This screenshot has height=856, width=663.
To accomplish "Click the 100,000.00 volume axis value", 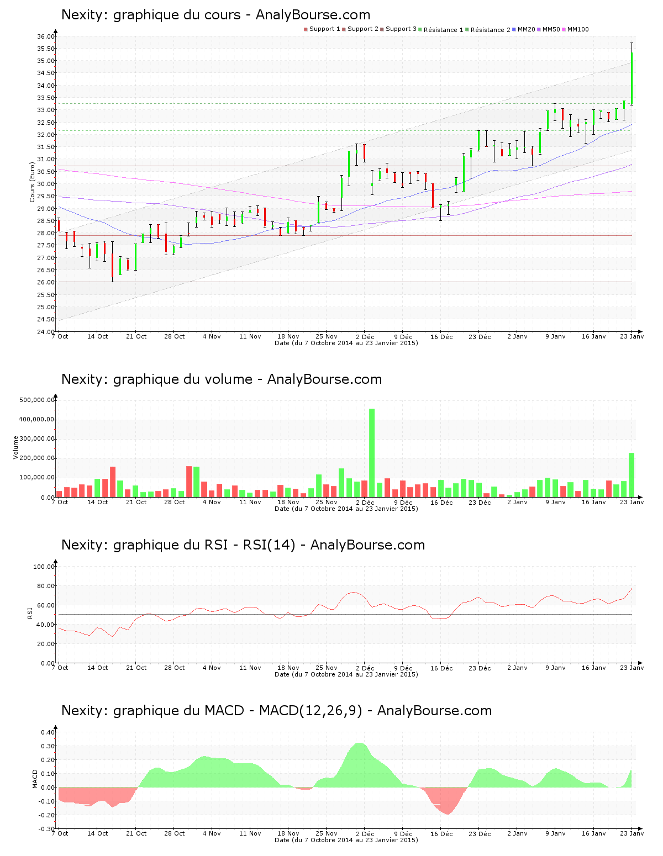I will click(x=37, y=478).
